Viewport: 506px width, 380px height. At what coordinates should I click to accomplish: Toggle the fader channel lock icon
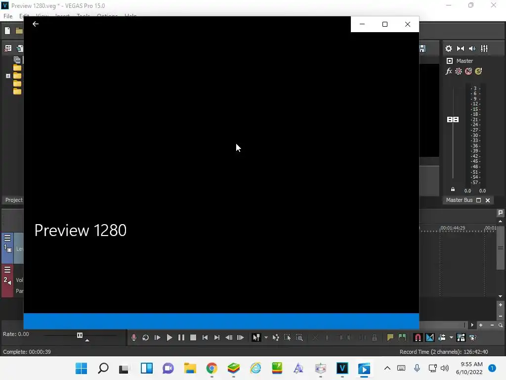[x=453, y=190]
